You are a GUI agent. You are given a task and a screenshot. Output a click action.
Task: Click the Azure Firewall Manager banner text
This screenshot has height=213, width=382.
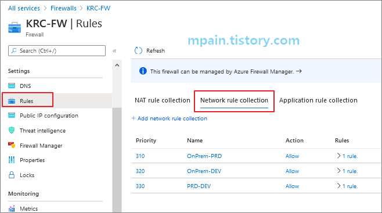222,71
